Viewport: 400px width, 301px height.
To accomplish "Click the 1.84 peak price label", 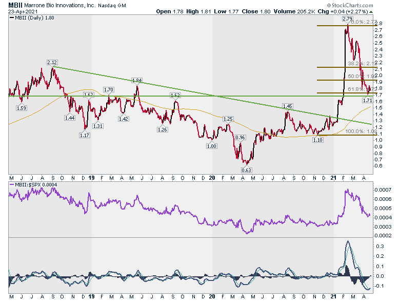I will coord(137,80).
